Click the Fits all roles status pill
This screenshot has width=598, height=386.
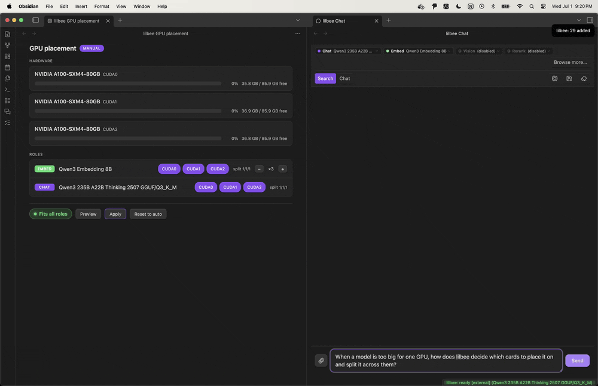(x=51, y=214)
